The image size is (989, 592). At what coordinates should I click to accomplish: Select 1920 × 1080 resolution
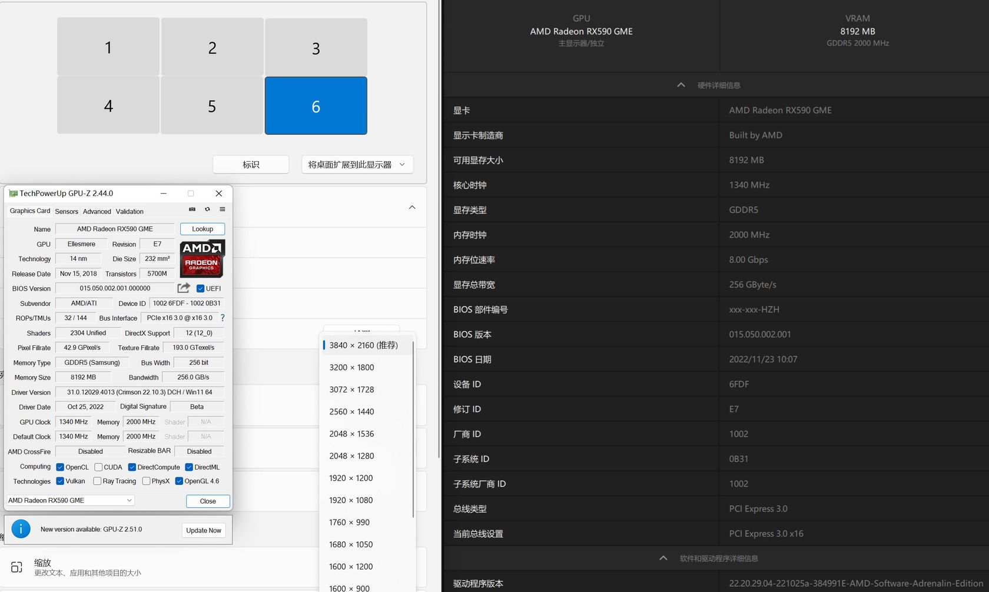coord(367,500)
